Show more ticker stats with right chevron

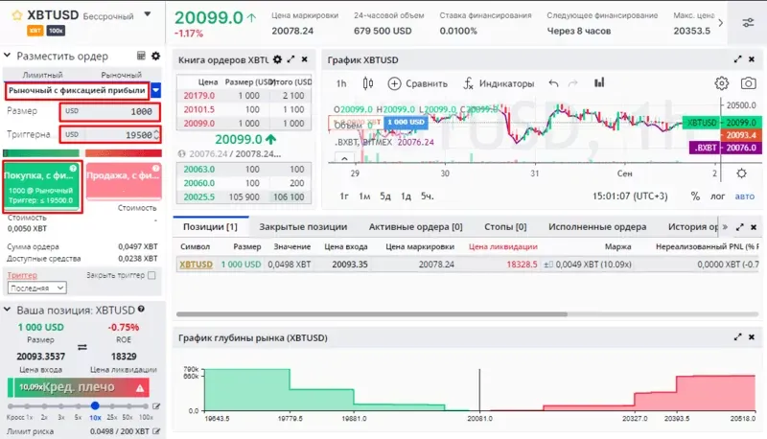[x=720, y=22]
